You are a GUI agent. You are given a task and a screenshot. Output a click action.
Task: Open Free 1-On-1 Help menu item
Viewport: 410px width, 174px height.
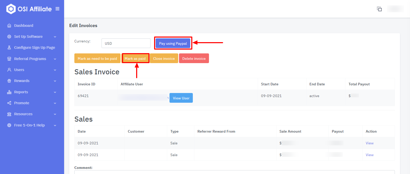click(x=29, y=125)
